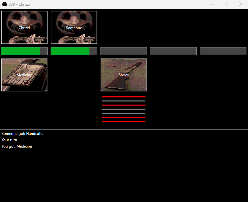Fire with the Shoot shotgun button

coord(124,75)
